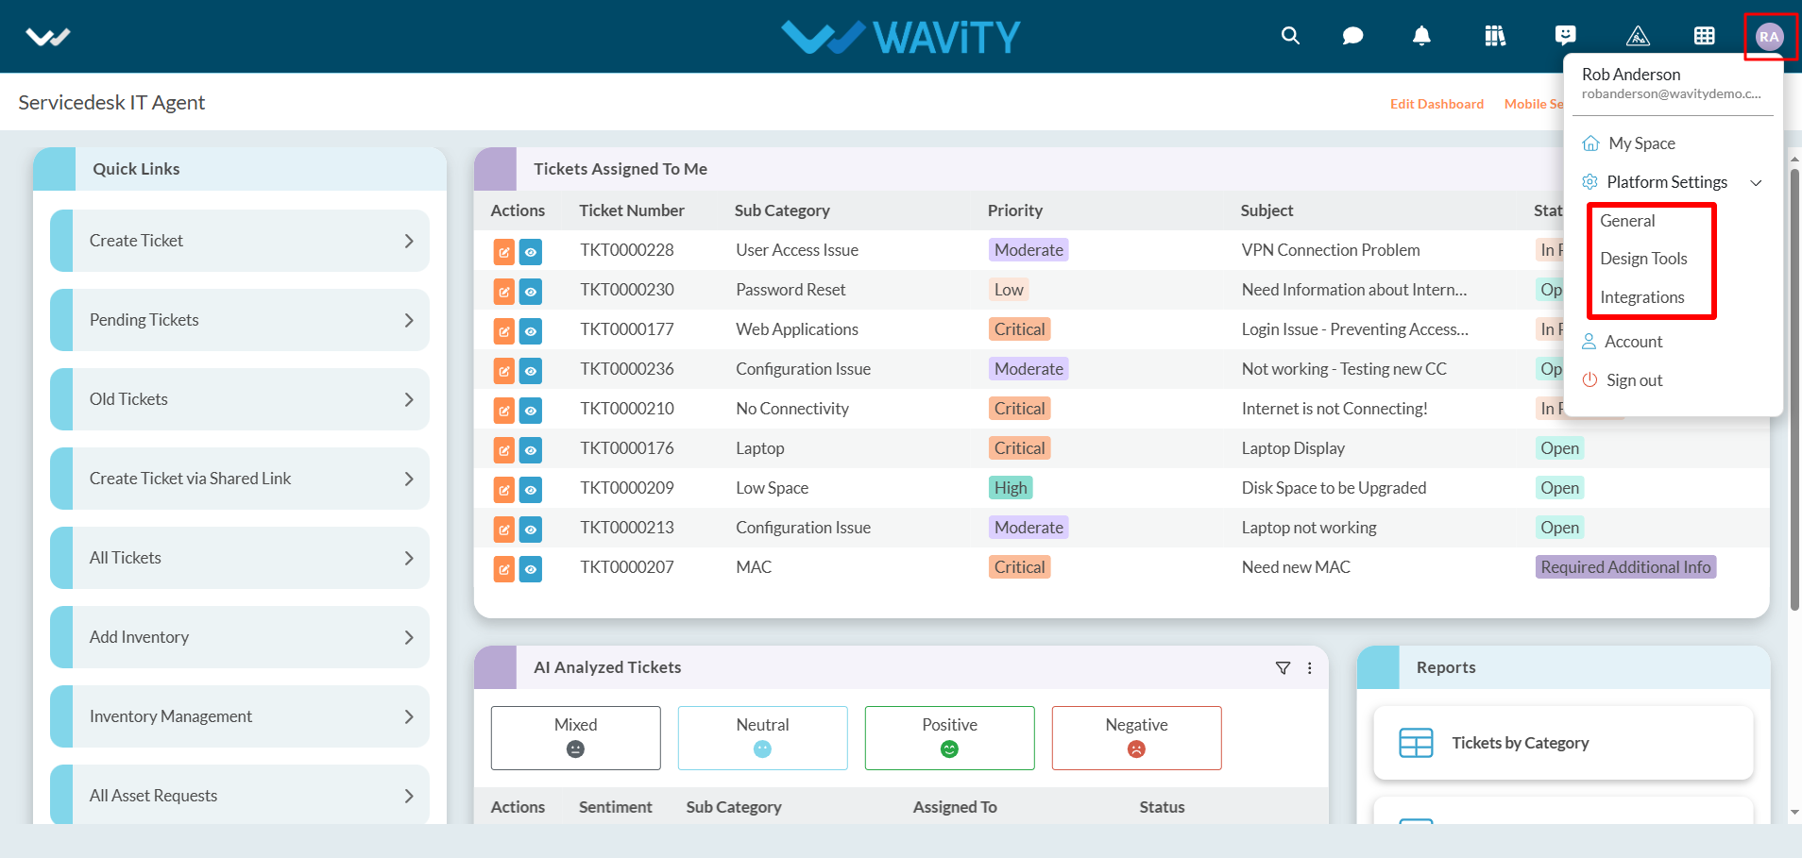Click the All Tickets arrow chevron
The height and width of the screenshot is (858, 1802).
coord(409,558)
